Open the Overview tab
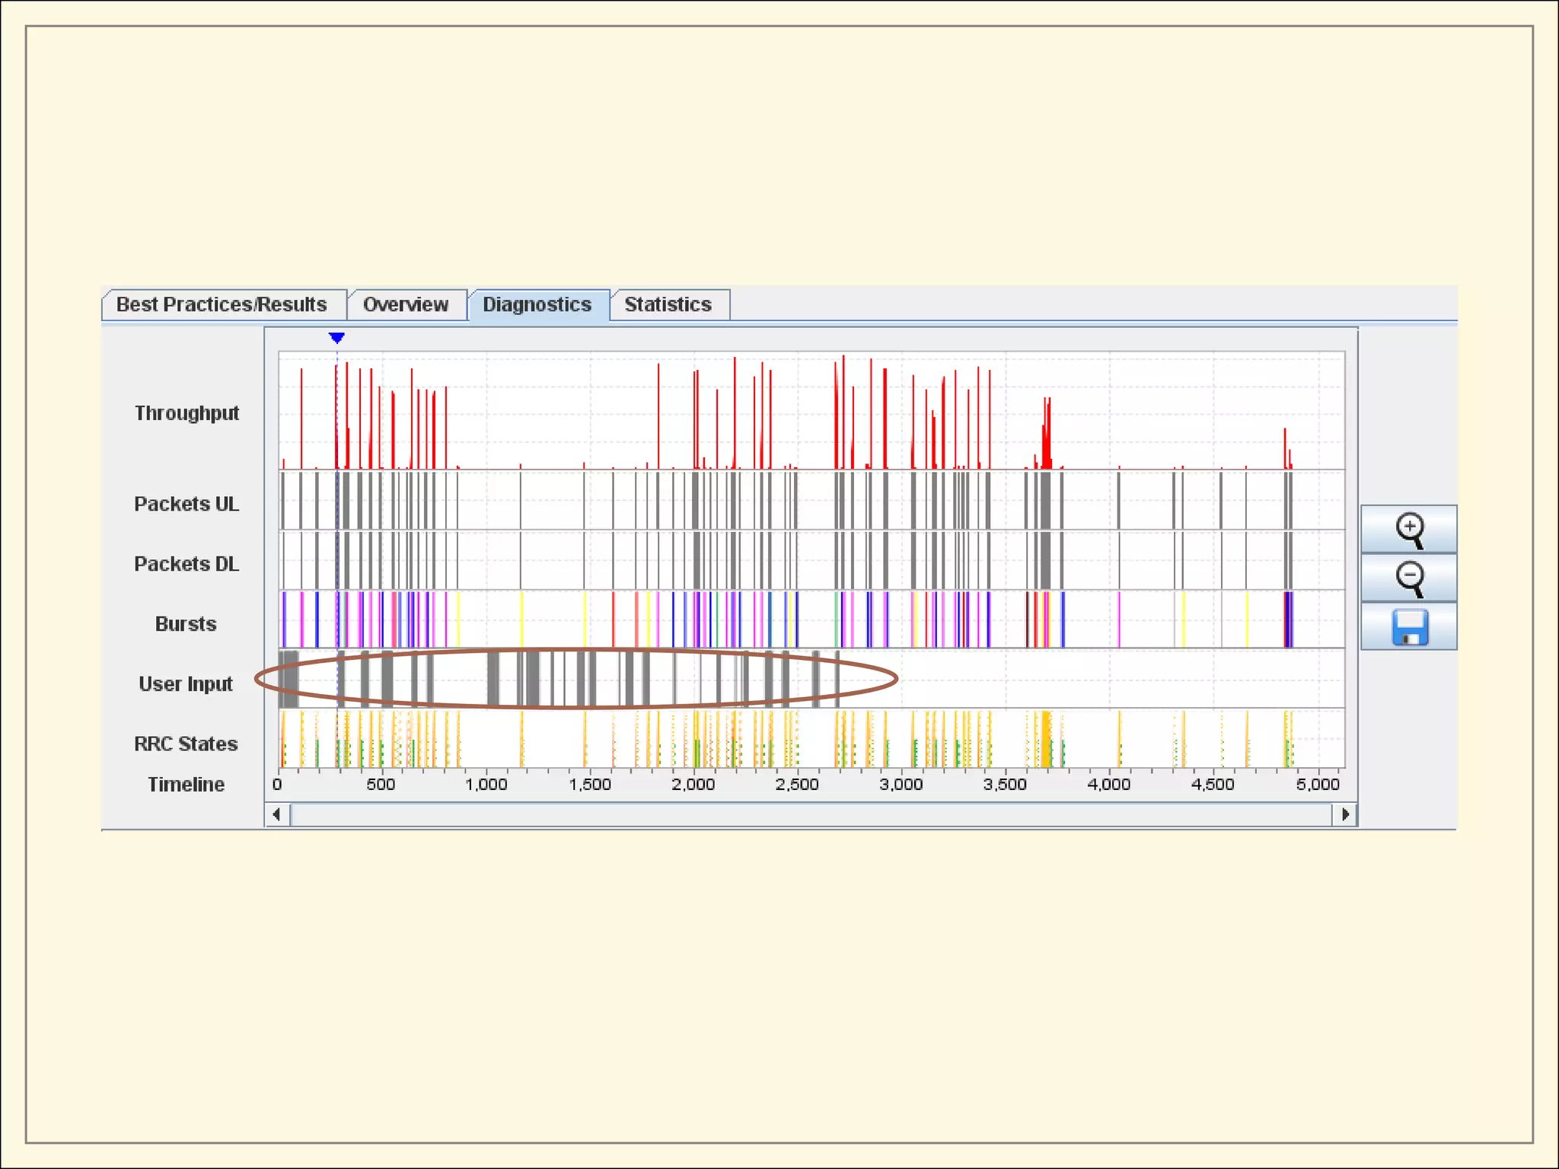Image resolution: width=1559 pixels, height=1169 pixels. click(406, 305)
